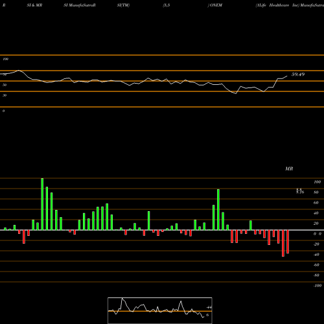Click the tallest green MR histogram bar
The image size is (324, 324).
[x=42, y=204]
